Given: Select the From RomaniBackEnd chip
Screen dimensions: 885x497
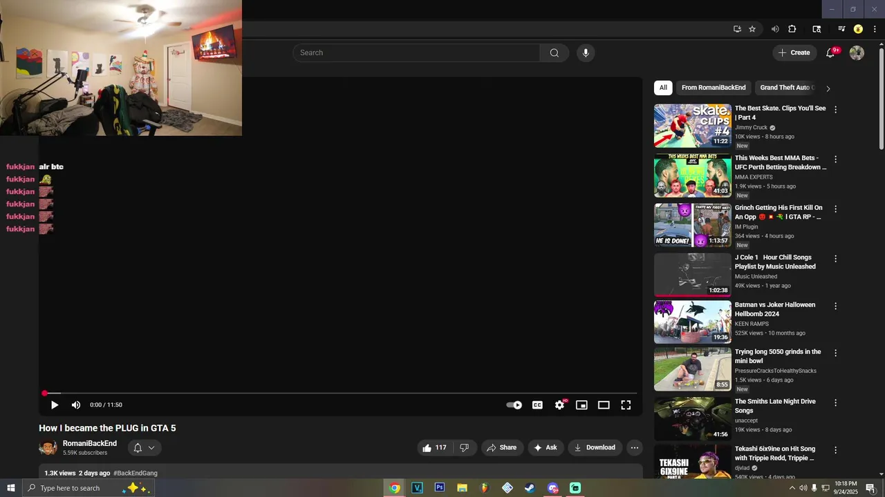Looking at the screenshot, I should tap(714, 88).
